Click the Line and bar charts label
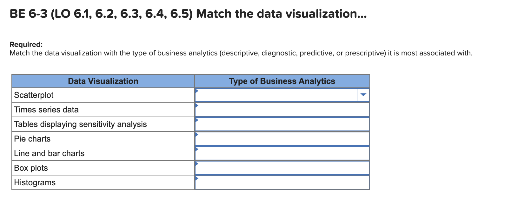Screen dimensions: 511x216 point(49,153)
